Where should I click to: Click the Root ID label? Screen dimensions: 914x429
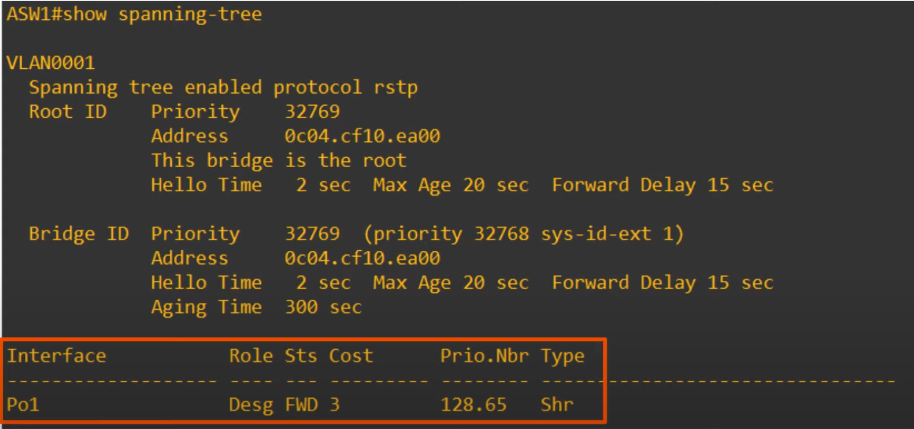click(68, 112)
